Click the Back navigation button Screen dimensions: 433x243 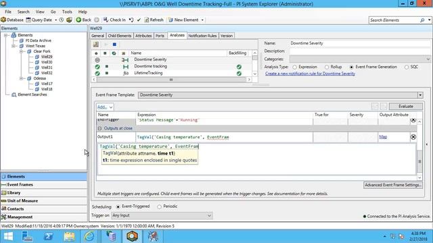pos(83,20)
